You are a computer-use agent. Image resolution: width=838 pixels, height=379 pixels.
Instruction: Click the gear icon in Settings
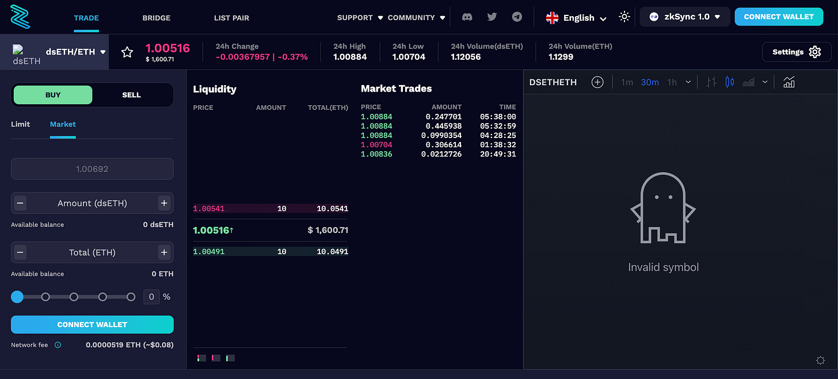tap(815, 52)
